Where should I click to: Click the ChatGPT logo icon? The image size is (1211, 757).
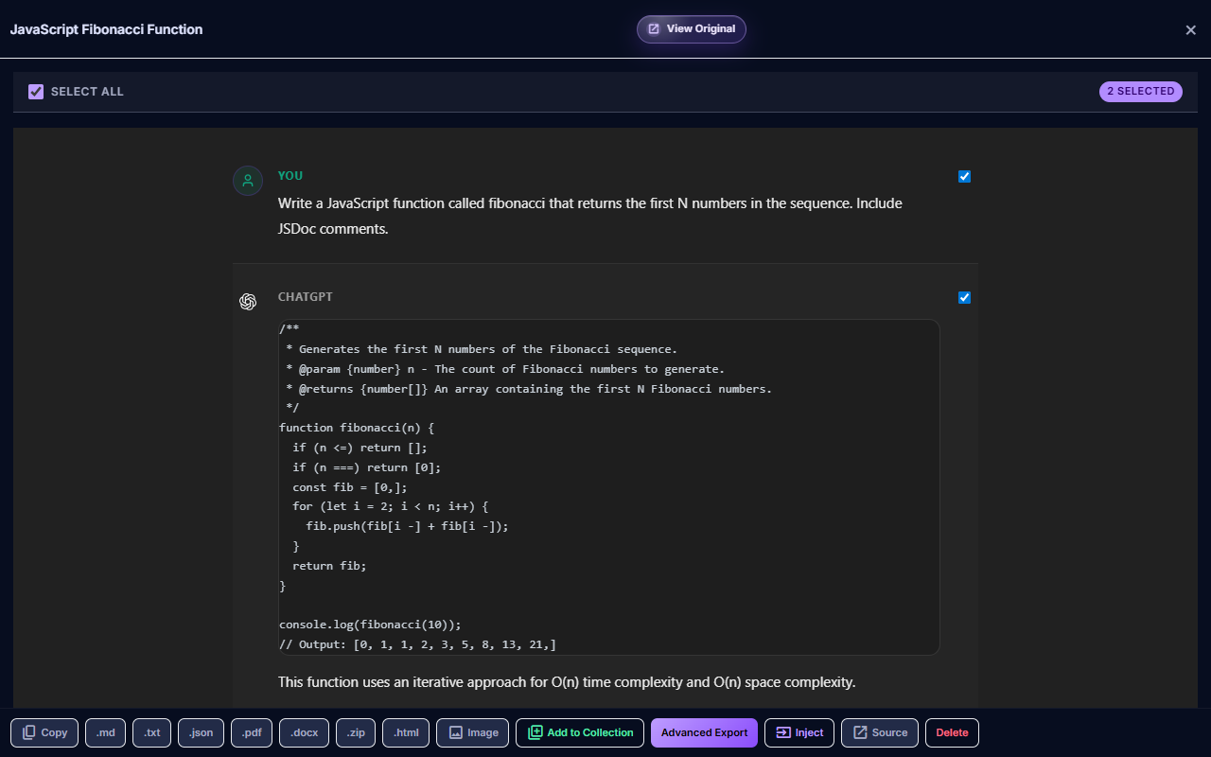point(248,302)
